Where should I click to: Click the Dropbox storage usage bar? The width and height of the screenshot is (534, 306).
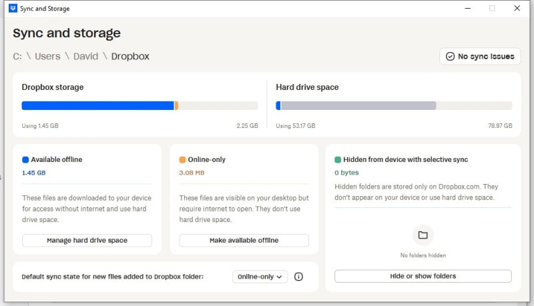(x=140, y=105)
